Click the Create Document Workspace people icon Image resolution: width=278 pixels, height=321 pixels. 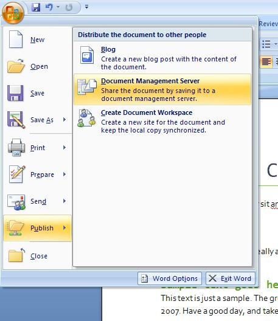(86, 118)
